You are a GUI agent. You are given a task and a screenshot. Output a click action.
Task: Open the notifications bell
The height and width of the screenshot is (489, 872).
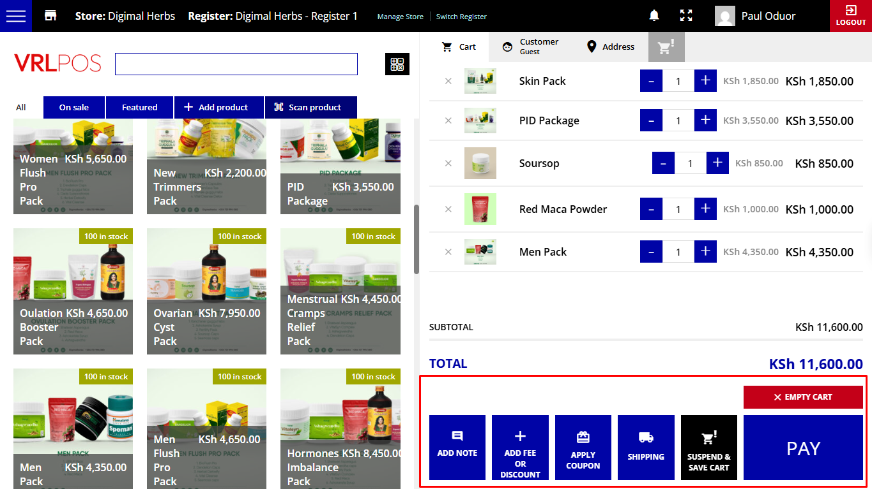point(654,16)
